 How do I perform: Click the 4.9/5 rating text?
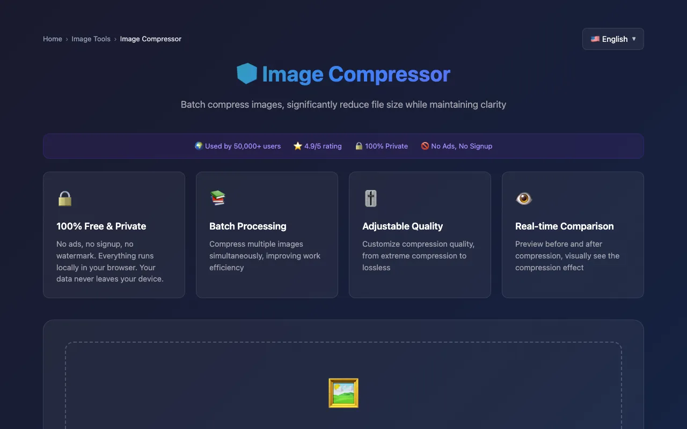(x=323, y=146)
